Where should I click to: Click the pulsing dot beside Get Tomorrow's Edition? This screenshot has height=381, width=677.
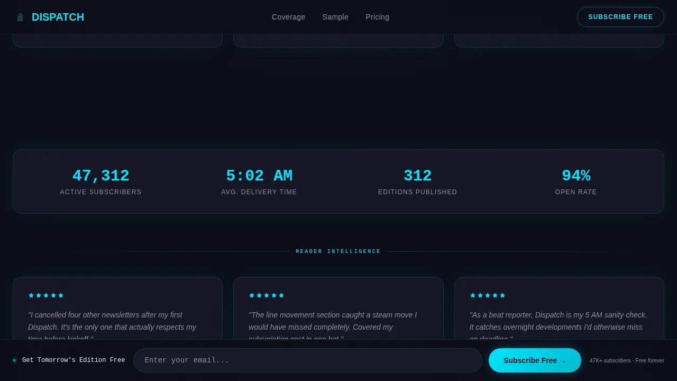point(14,360)
